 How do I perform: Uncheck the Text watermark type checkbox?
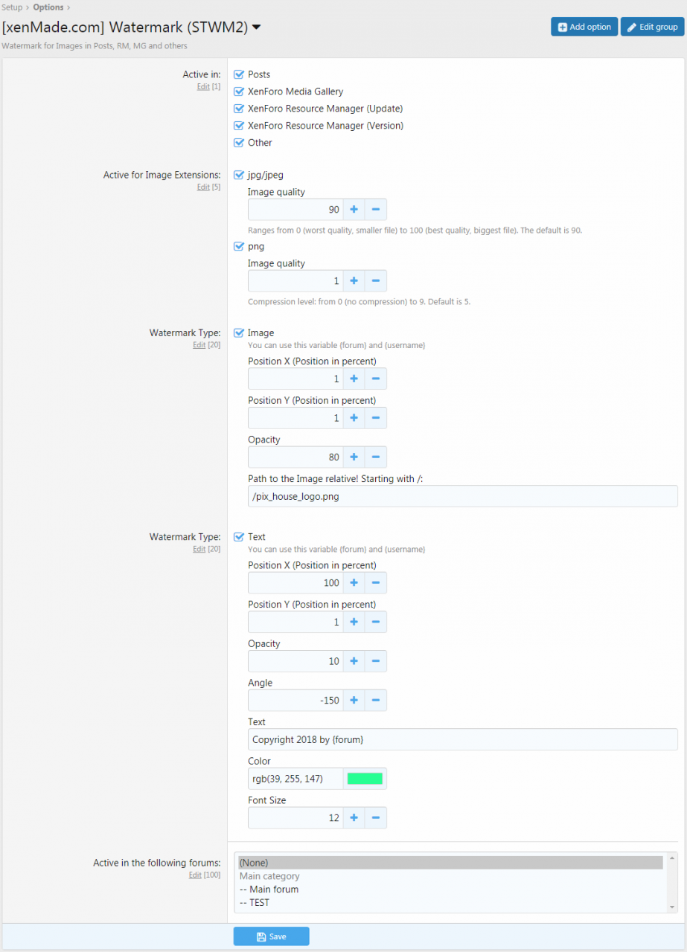tap(239, 536)
